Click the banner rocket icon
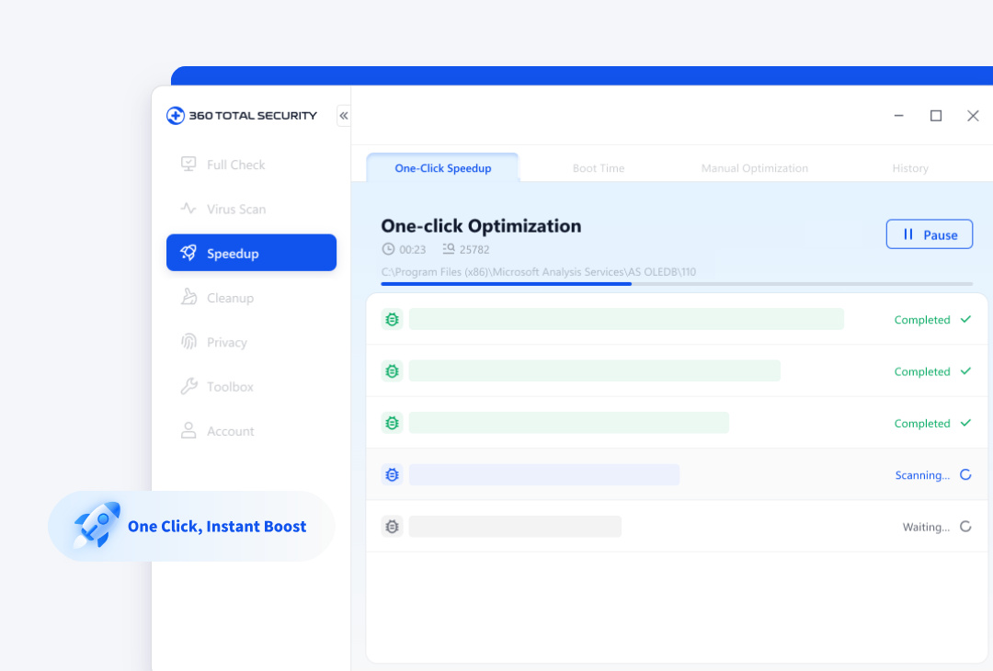 point(97,524)
